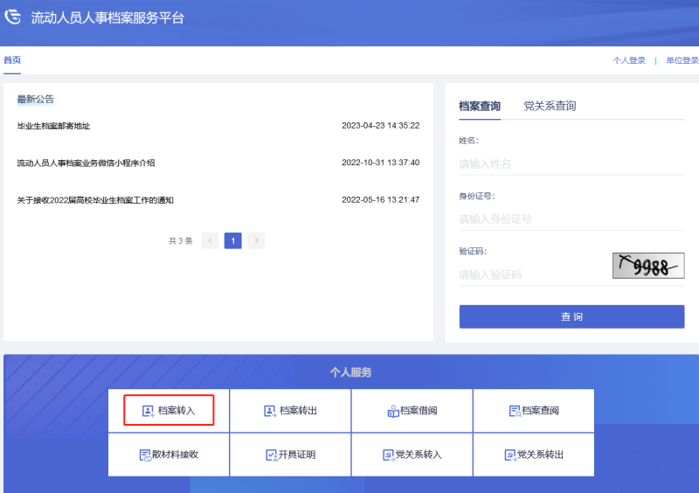Focus the 身份证号 input field

(x=572, y=219)
